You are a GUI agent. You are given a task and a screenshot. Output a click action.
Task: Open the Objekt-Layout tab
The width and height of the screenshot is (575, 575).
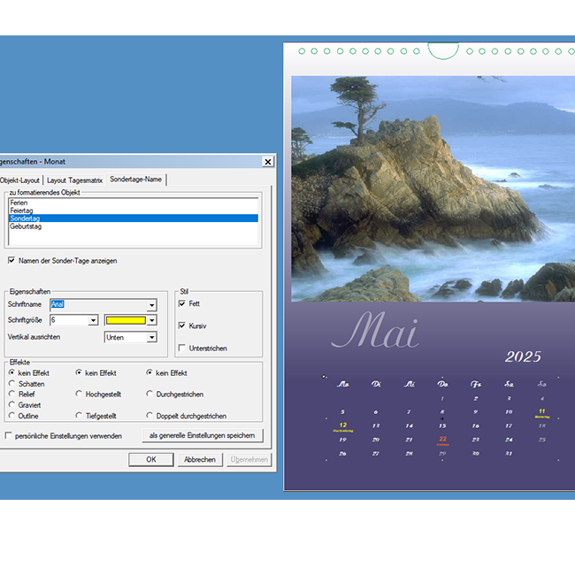pos(19,180)
